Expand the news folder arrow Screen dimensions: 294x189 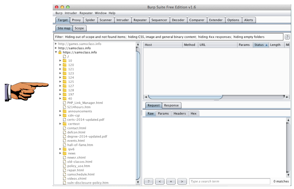[x=60, y=153]
